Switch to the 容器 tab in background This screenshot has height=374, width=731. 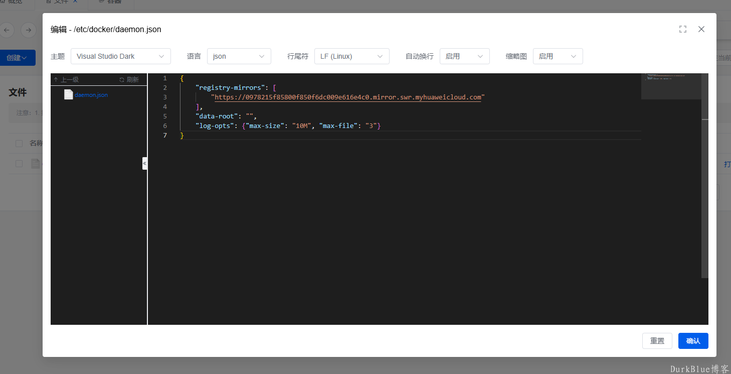(110, 2)
